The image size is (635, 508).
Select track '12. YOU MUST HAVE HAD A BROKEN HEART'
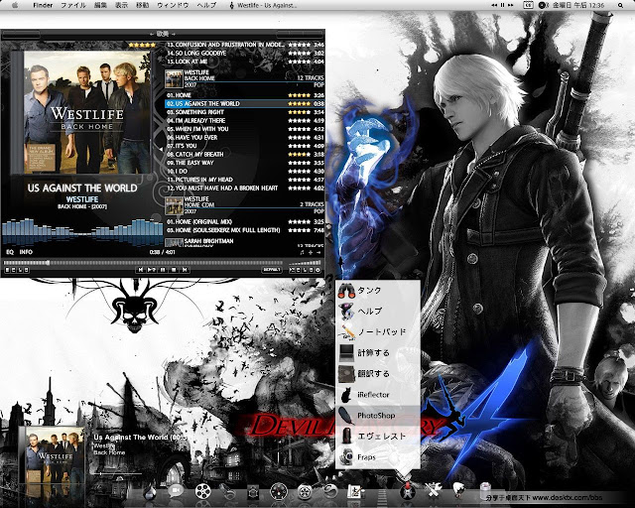click(245, 188)
